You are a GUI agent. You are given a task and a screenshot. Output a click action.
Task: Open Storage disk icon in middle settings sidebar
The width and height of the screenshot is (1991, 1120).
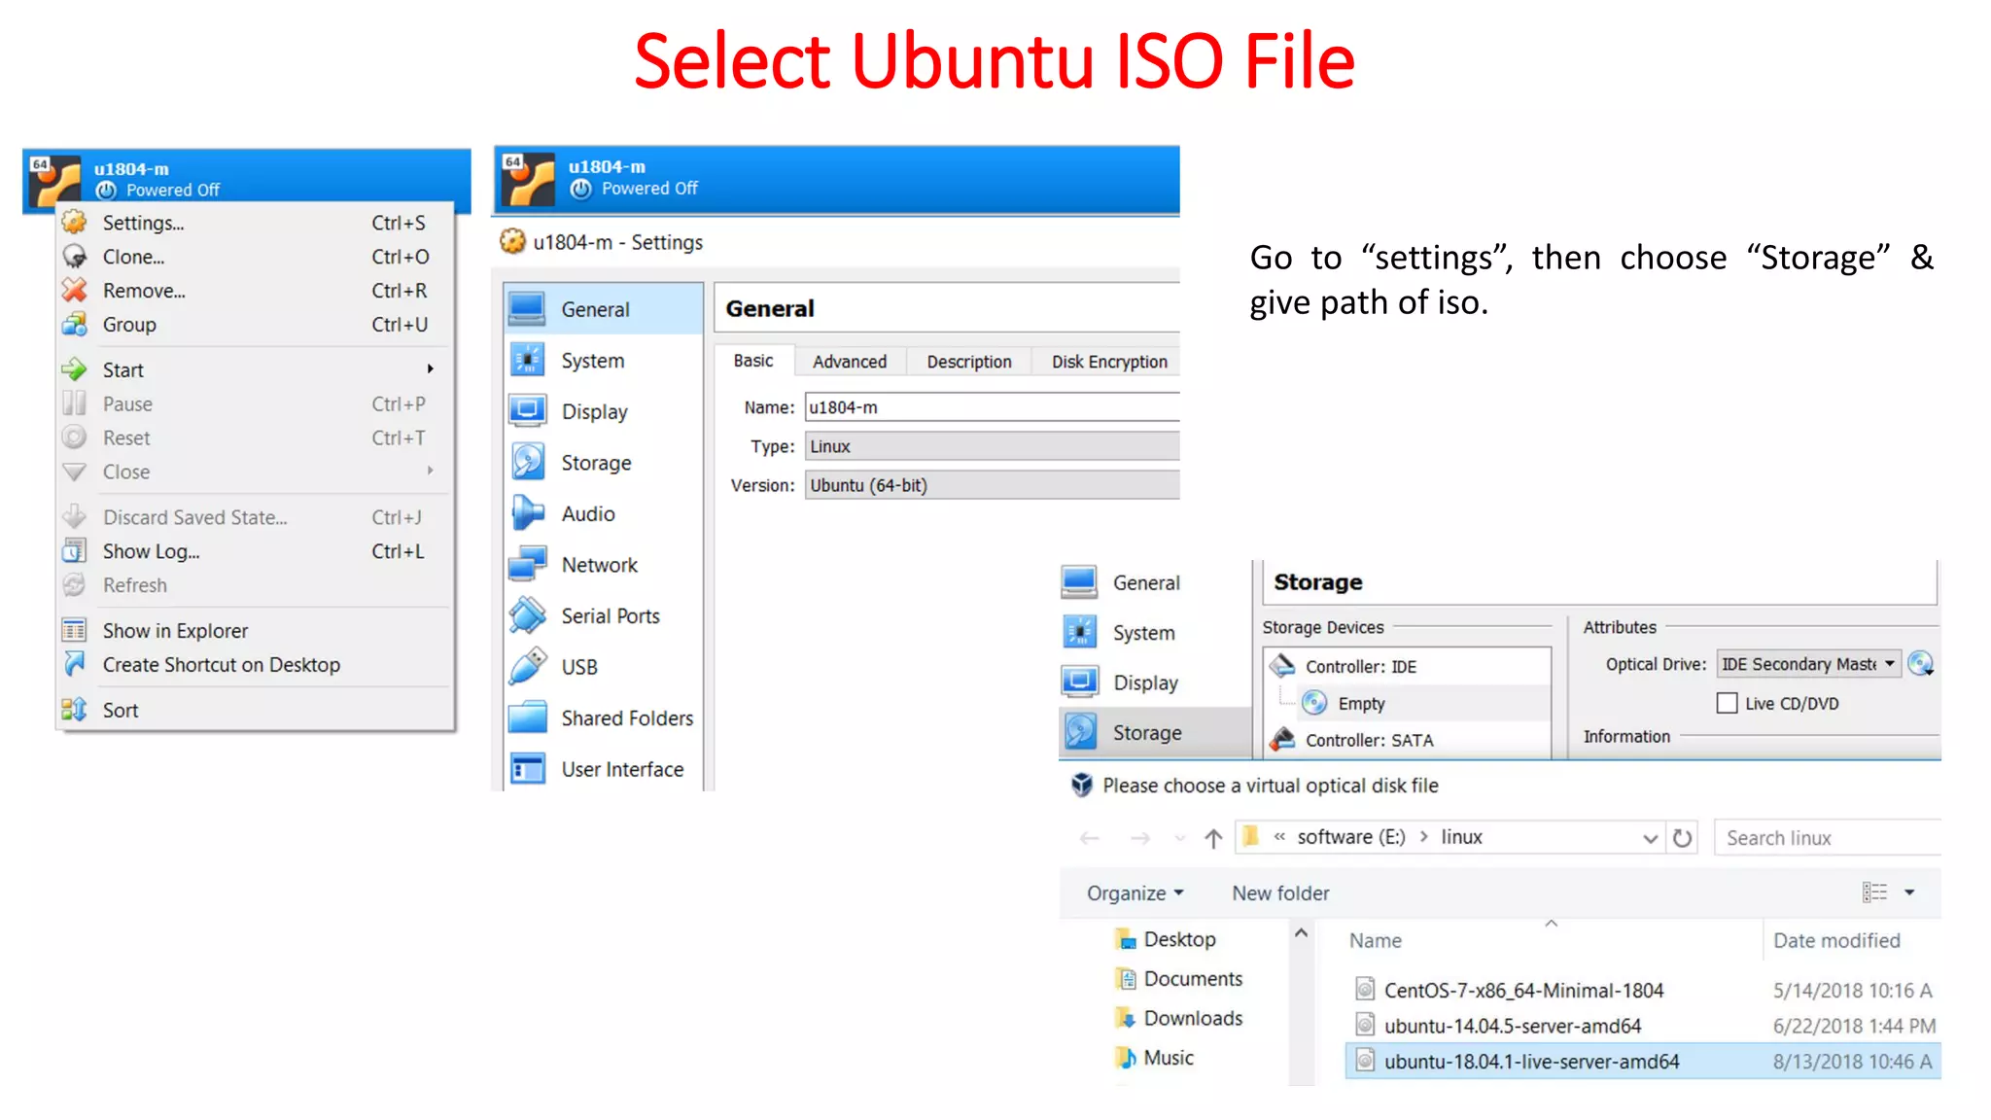tap(527, 463)
